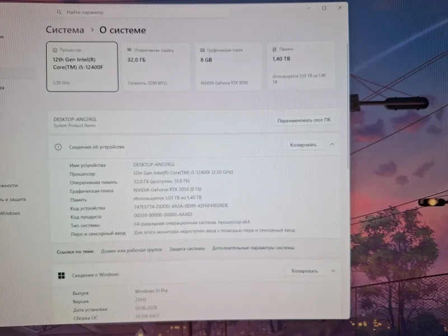Viewport: 448px width, 336px height.
Task: Click the Windows 11 Pro edition value
Action: click(151, 291)
